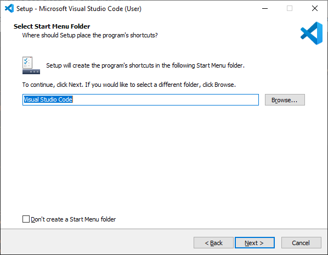Close the Setup window
328x255 pixels.
pyautogui.click(x=315, y=9)
